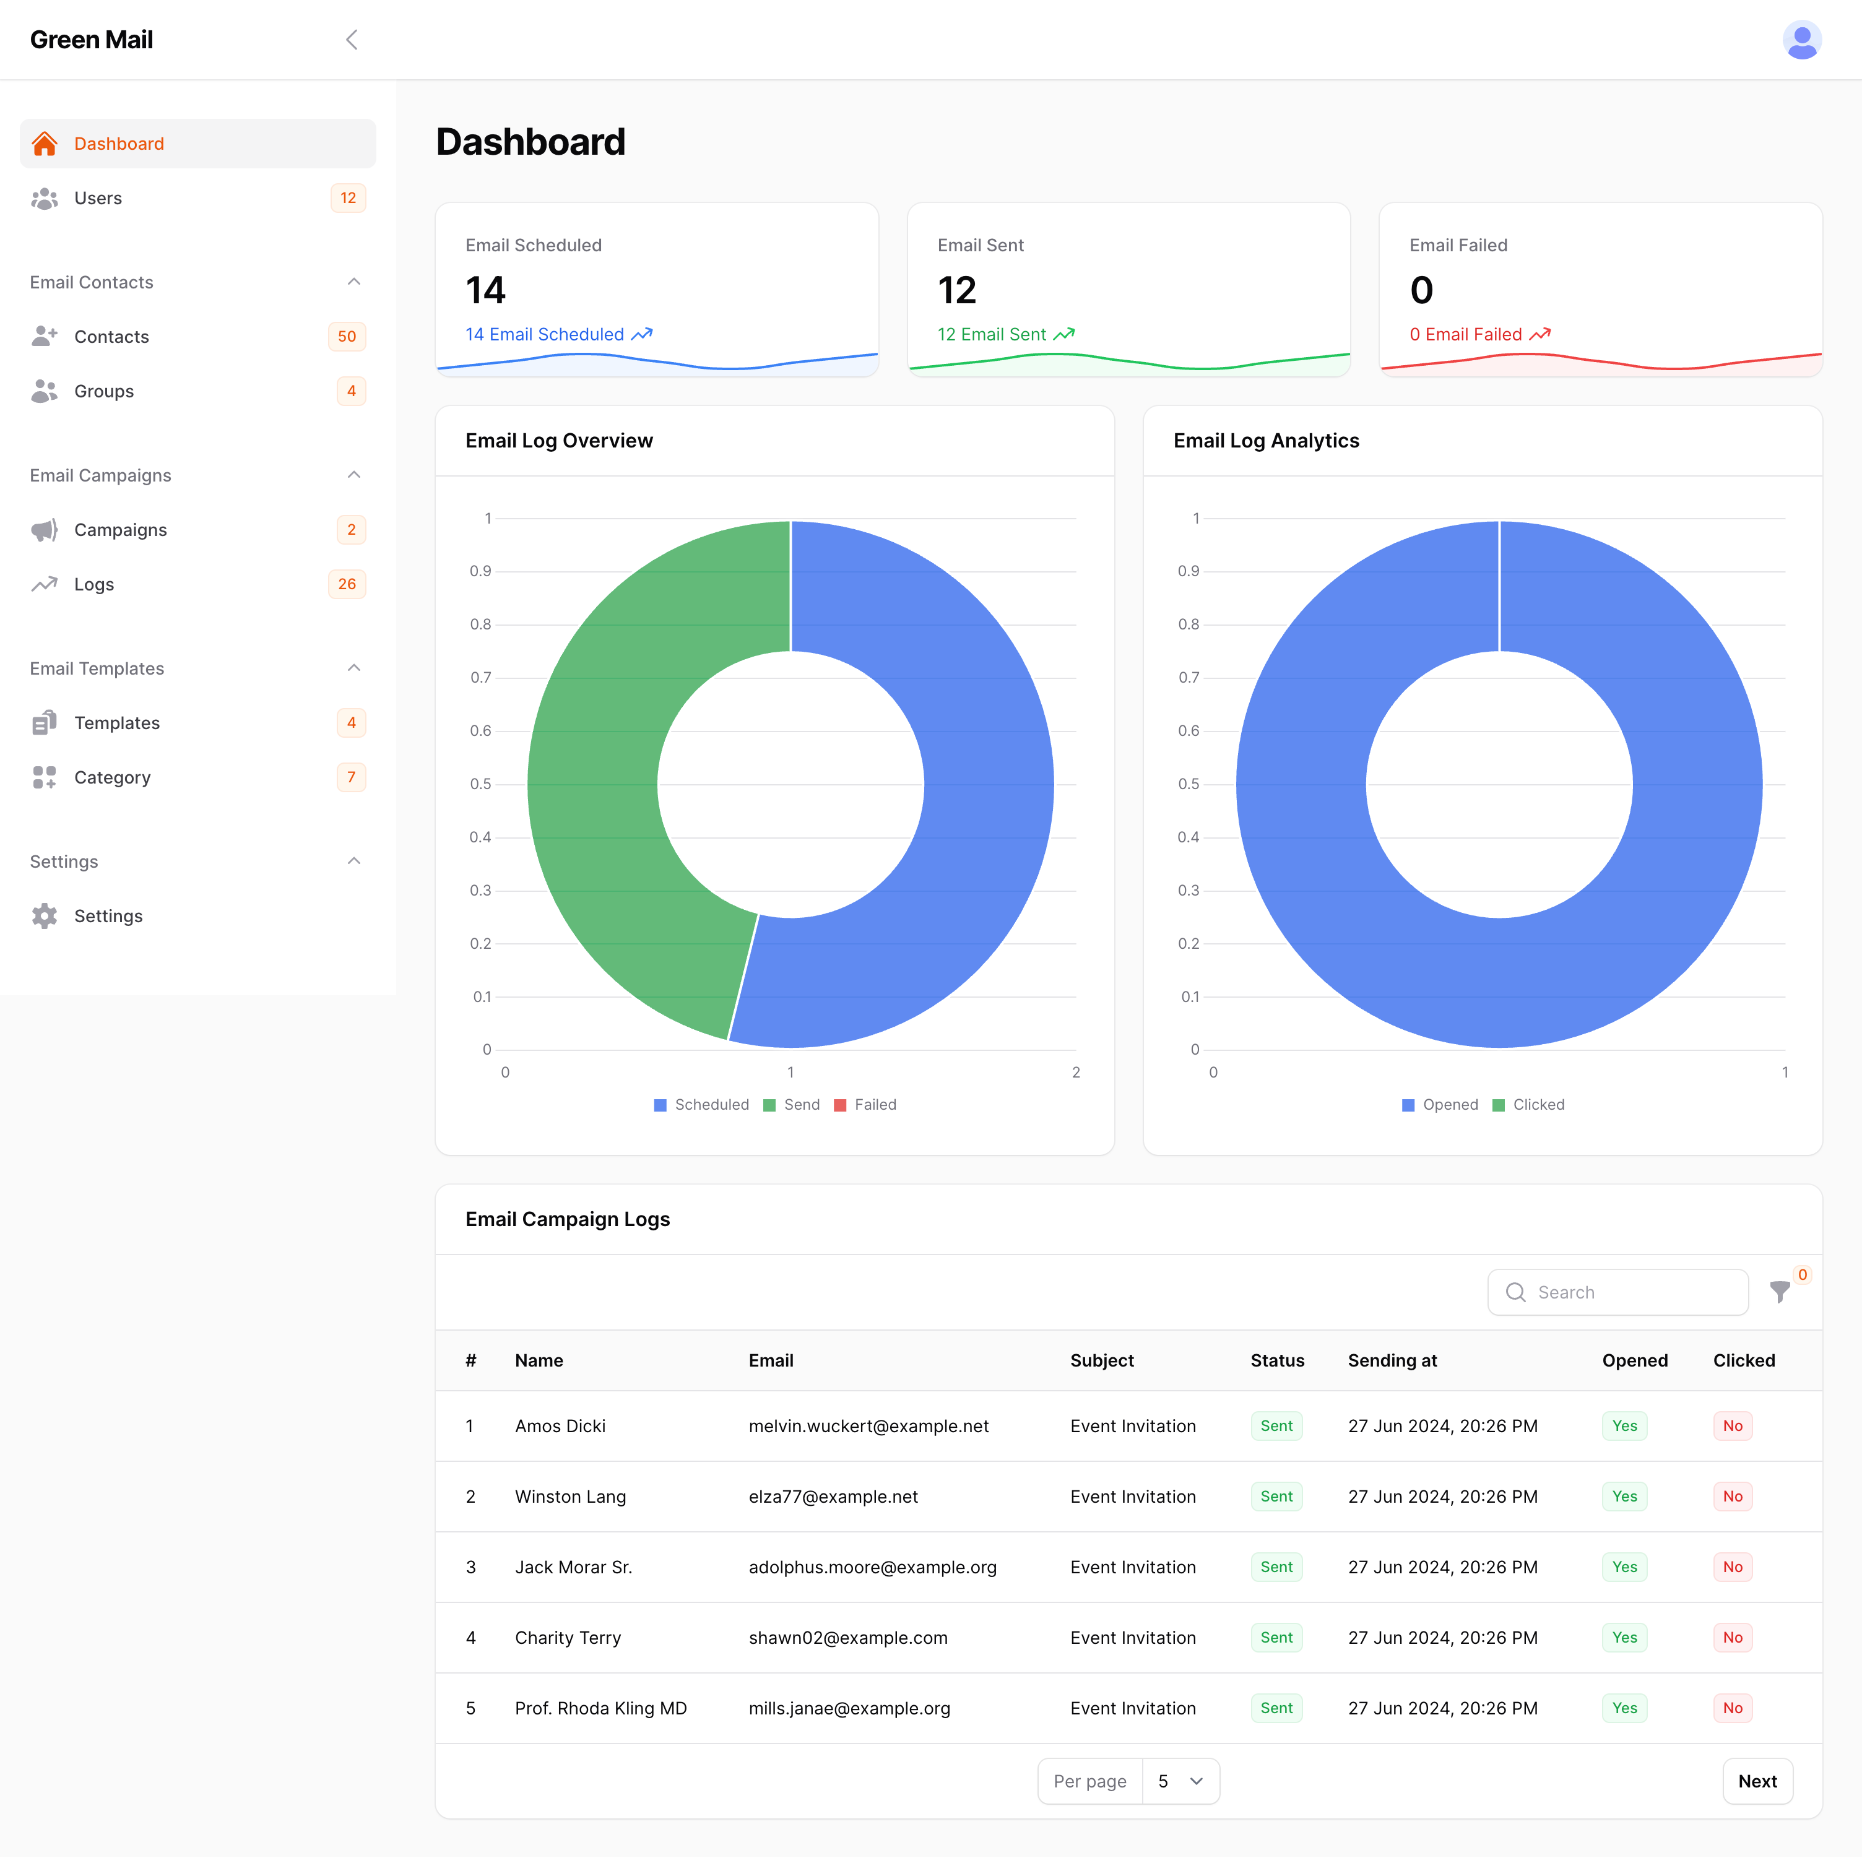1862x1858 pixels.
Task: Toggle the Failed legend entry
Action: pyautogui.click(x=865, y=1104)
